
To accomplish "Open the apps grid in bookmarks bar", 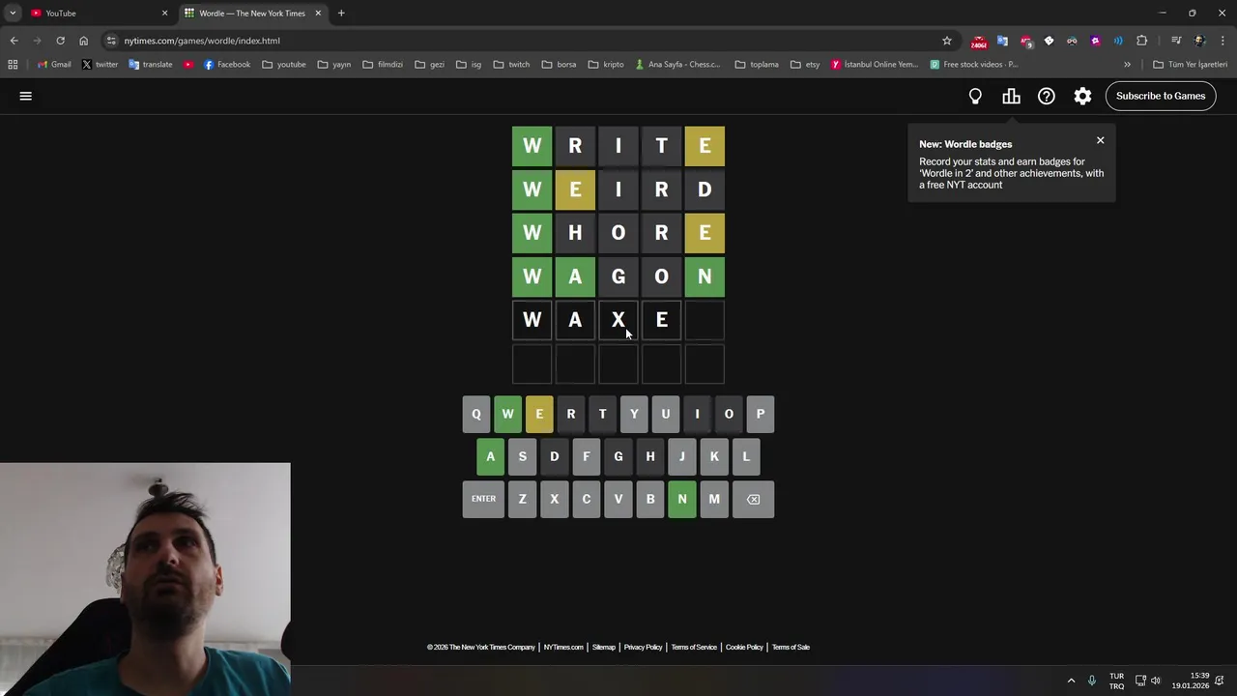I will pyautogui.click(x=13, y=65).
